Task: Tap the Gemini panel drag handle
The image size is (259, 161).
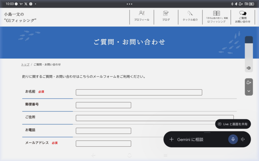Action: point(207,132)
